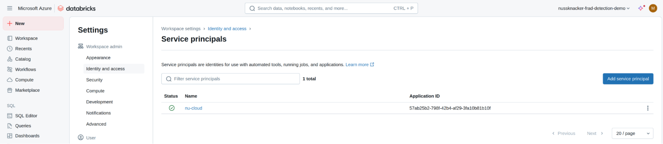The width and height of the screenshot is (663, 144).
Task: Click the Microsoft Azure label
Action: coord(34,8)
